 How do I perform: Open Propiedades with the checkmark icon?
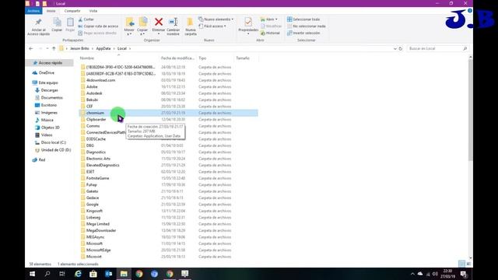[248, 23]
